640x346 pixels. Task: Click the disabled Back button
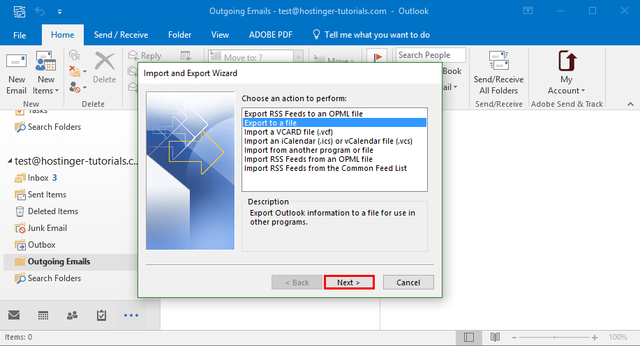coord(297,283)
